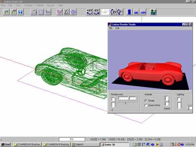Click the diagonal pen tool toolbar icon
This screenshot has width=196, height=147.
(67, 12)
